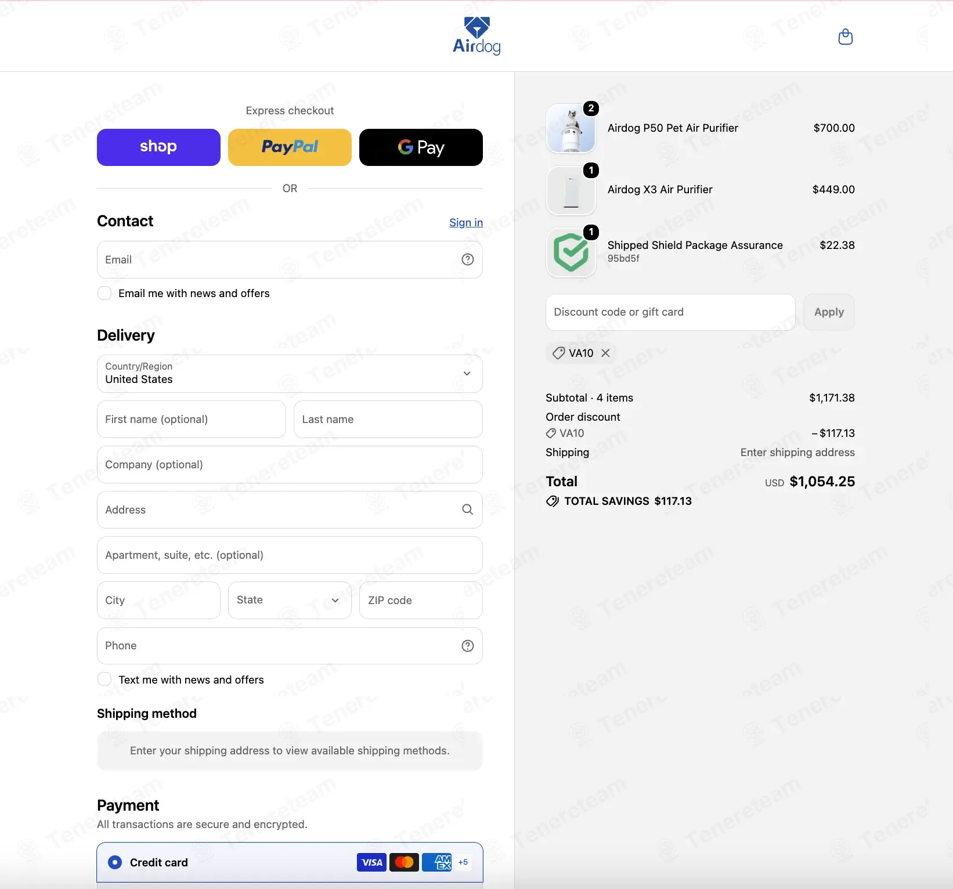Click the Visa card icon
This screenshot has height=889, width=953.
[372, 862]
